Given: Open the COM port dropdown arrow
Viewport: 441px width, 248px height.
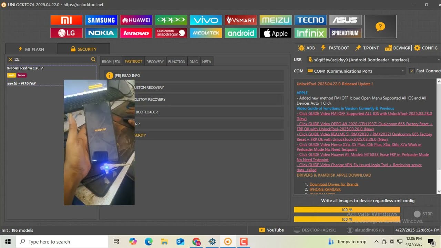Looking at the screenshot, I should 402,71.
